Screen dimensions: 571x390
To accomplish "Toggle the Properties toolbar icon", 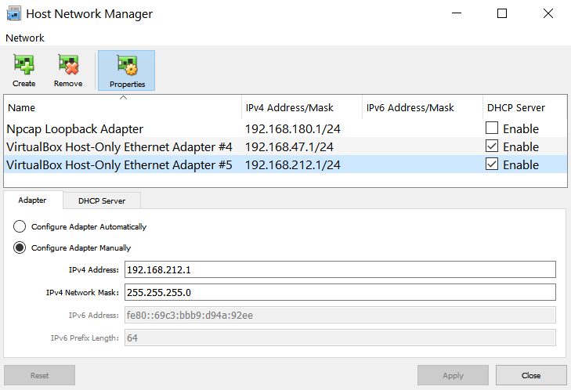I will click(126, 70).
